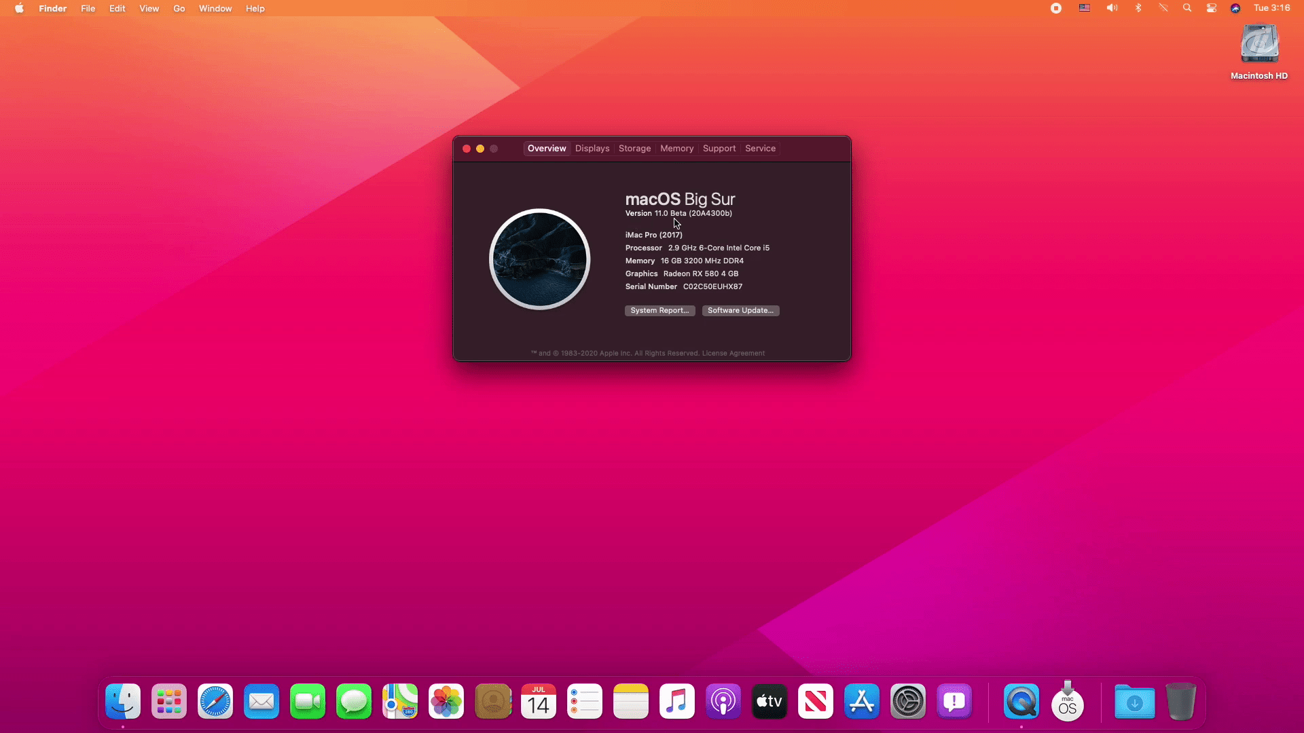Open the Service tab
Viewport: 1304px width, 733px height.
[761, 148]
